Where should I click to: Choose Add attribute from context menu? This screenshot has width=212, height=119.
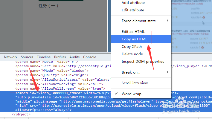[x=133, y=3]
